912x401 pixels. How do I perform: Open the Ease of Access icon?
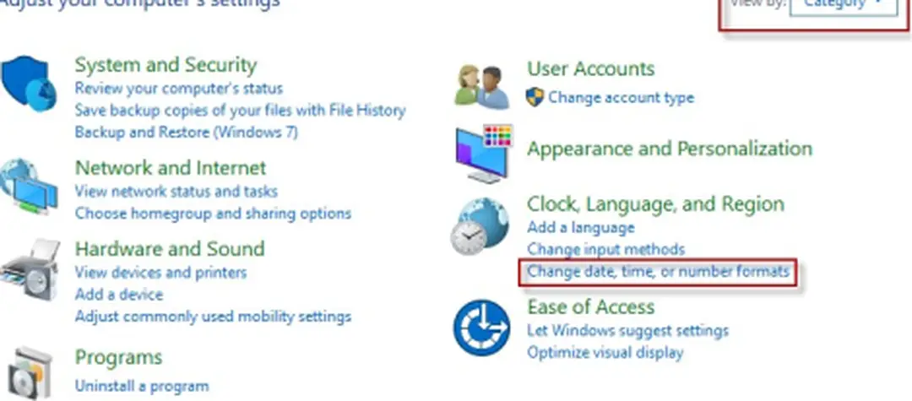481,328
